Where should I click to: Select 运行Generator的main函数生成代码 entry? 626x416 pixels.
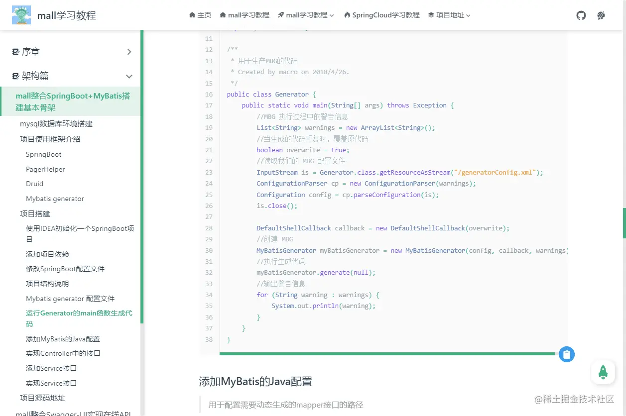coord(79,318)
